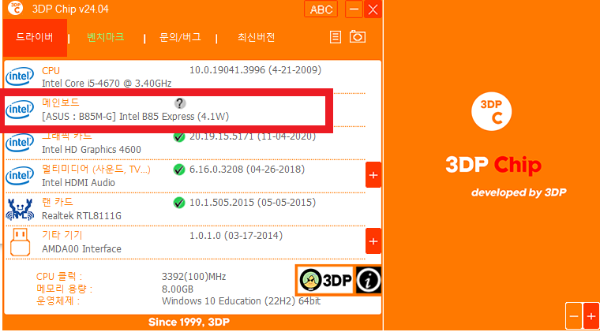600x332 pixels.
Task: Click version 6.16.0.3208 (04-26-2018)
Action: (x=247, y=170)
